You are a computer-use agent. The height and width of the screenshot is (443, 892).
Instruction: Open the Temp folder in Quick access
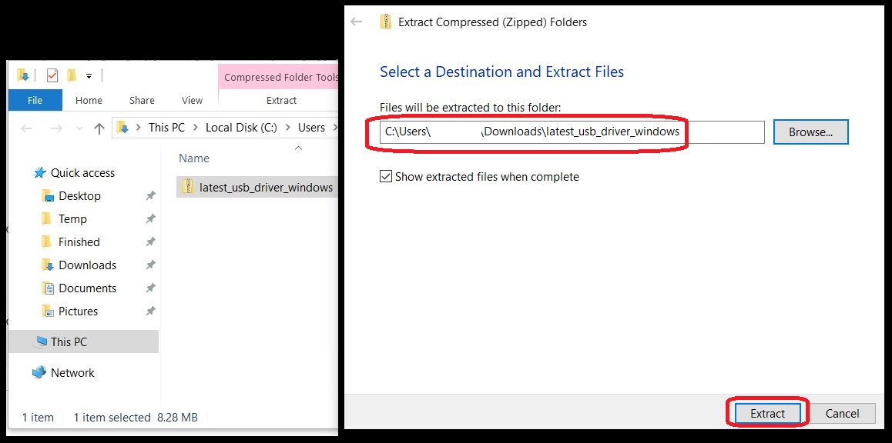coord(72,218)
